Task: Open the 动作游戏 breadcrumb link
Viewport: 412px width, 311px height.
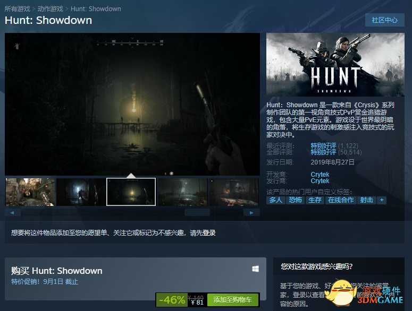Action: click(x=50, y=9)
